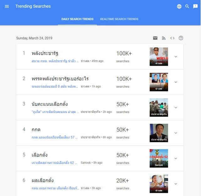201x196 pixels.
Task: Expand the sixth trend row chevron
Action: pos(176,184)
